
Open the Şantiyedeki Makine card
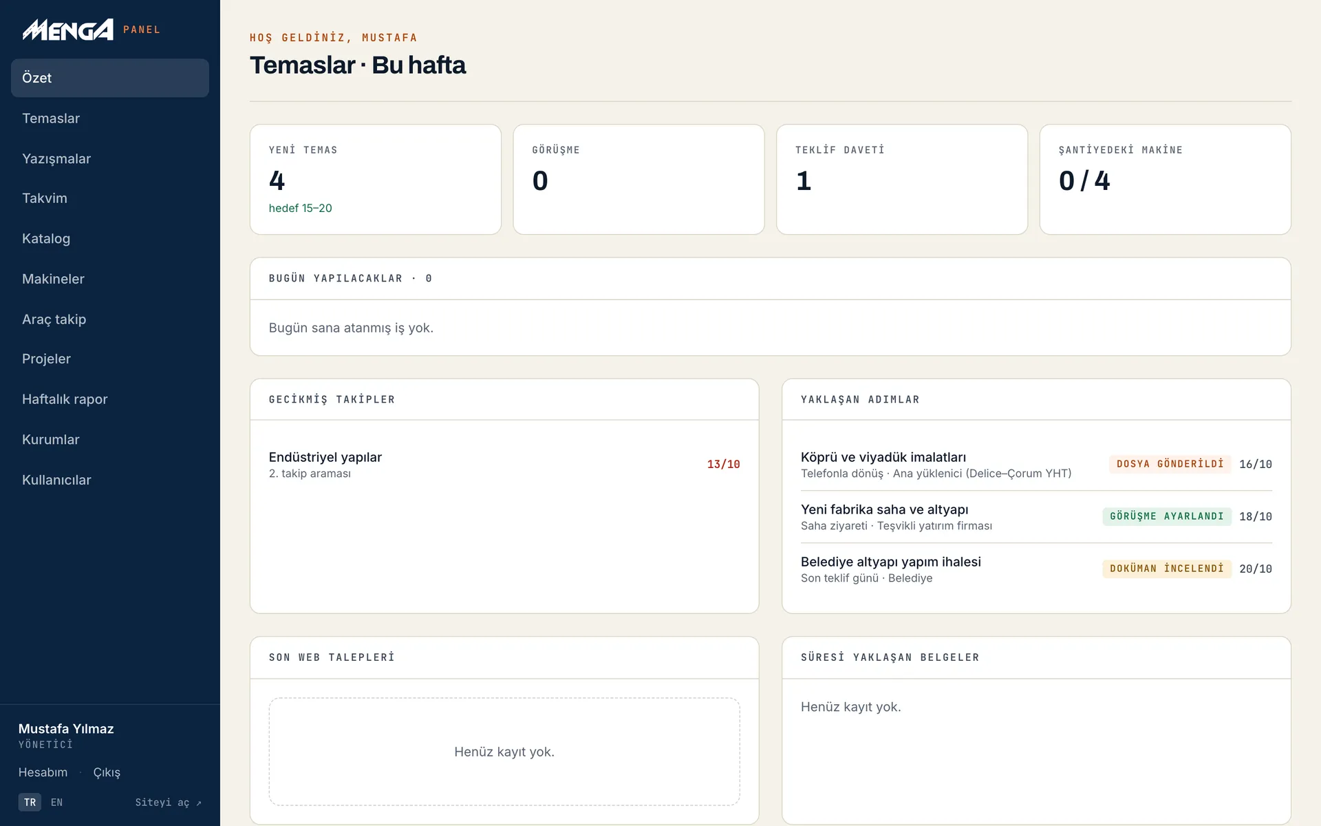(x=1165, y=180)
